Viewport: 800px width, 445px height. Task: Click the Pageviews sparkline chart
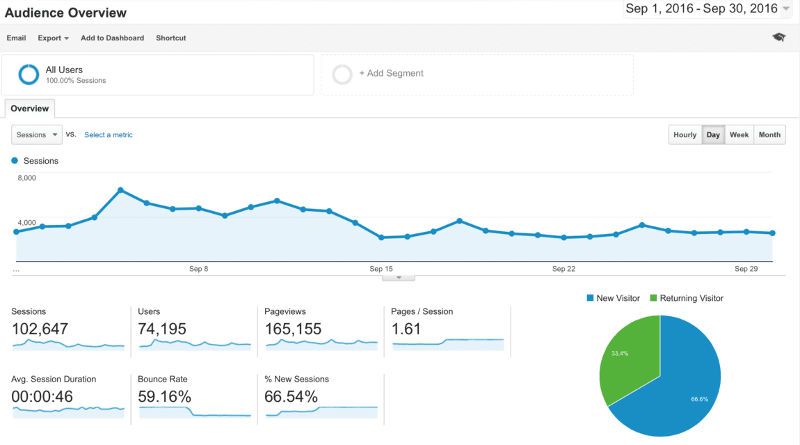[x=321, y=344]
